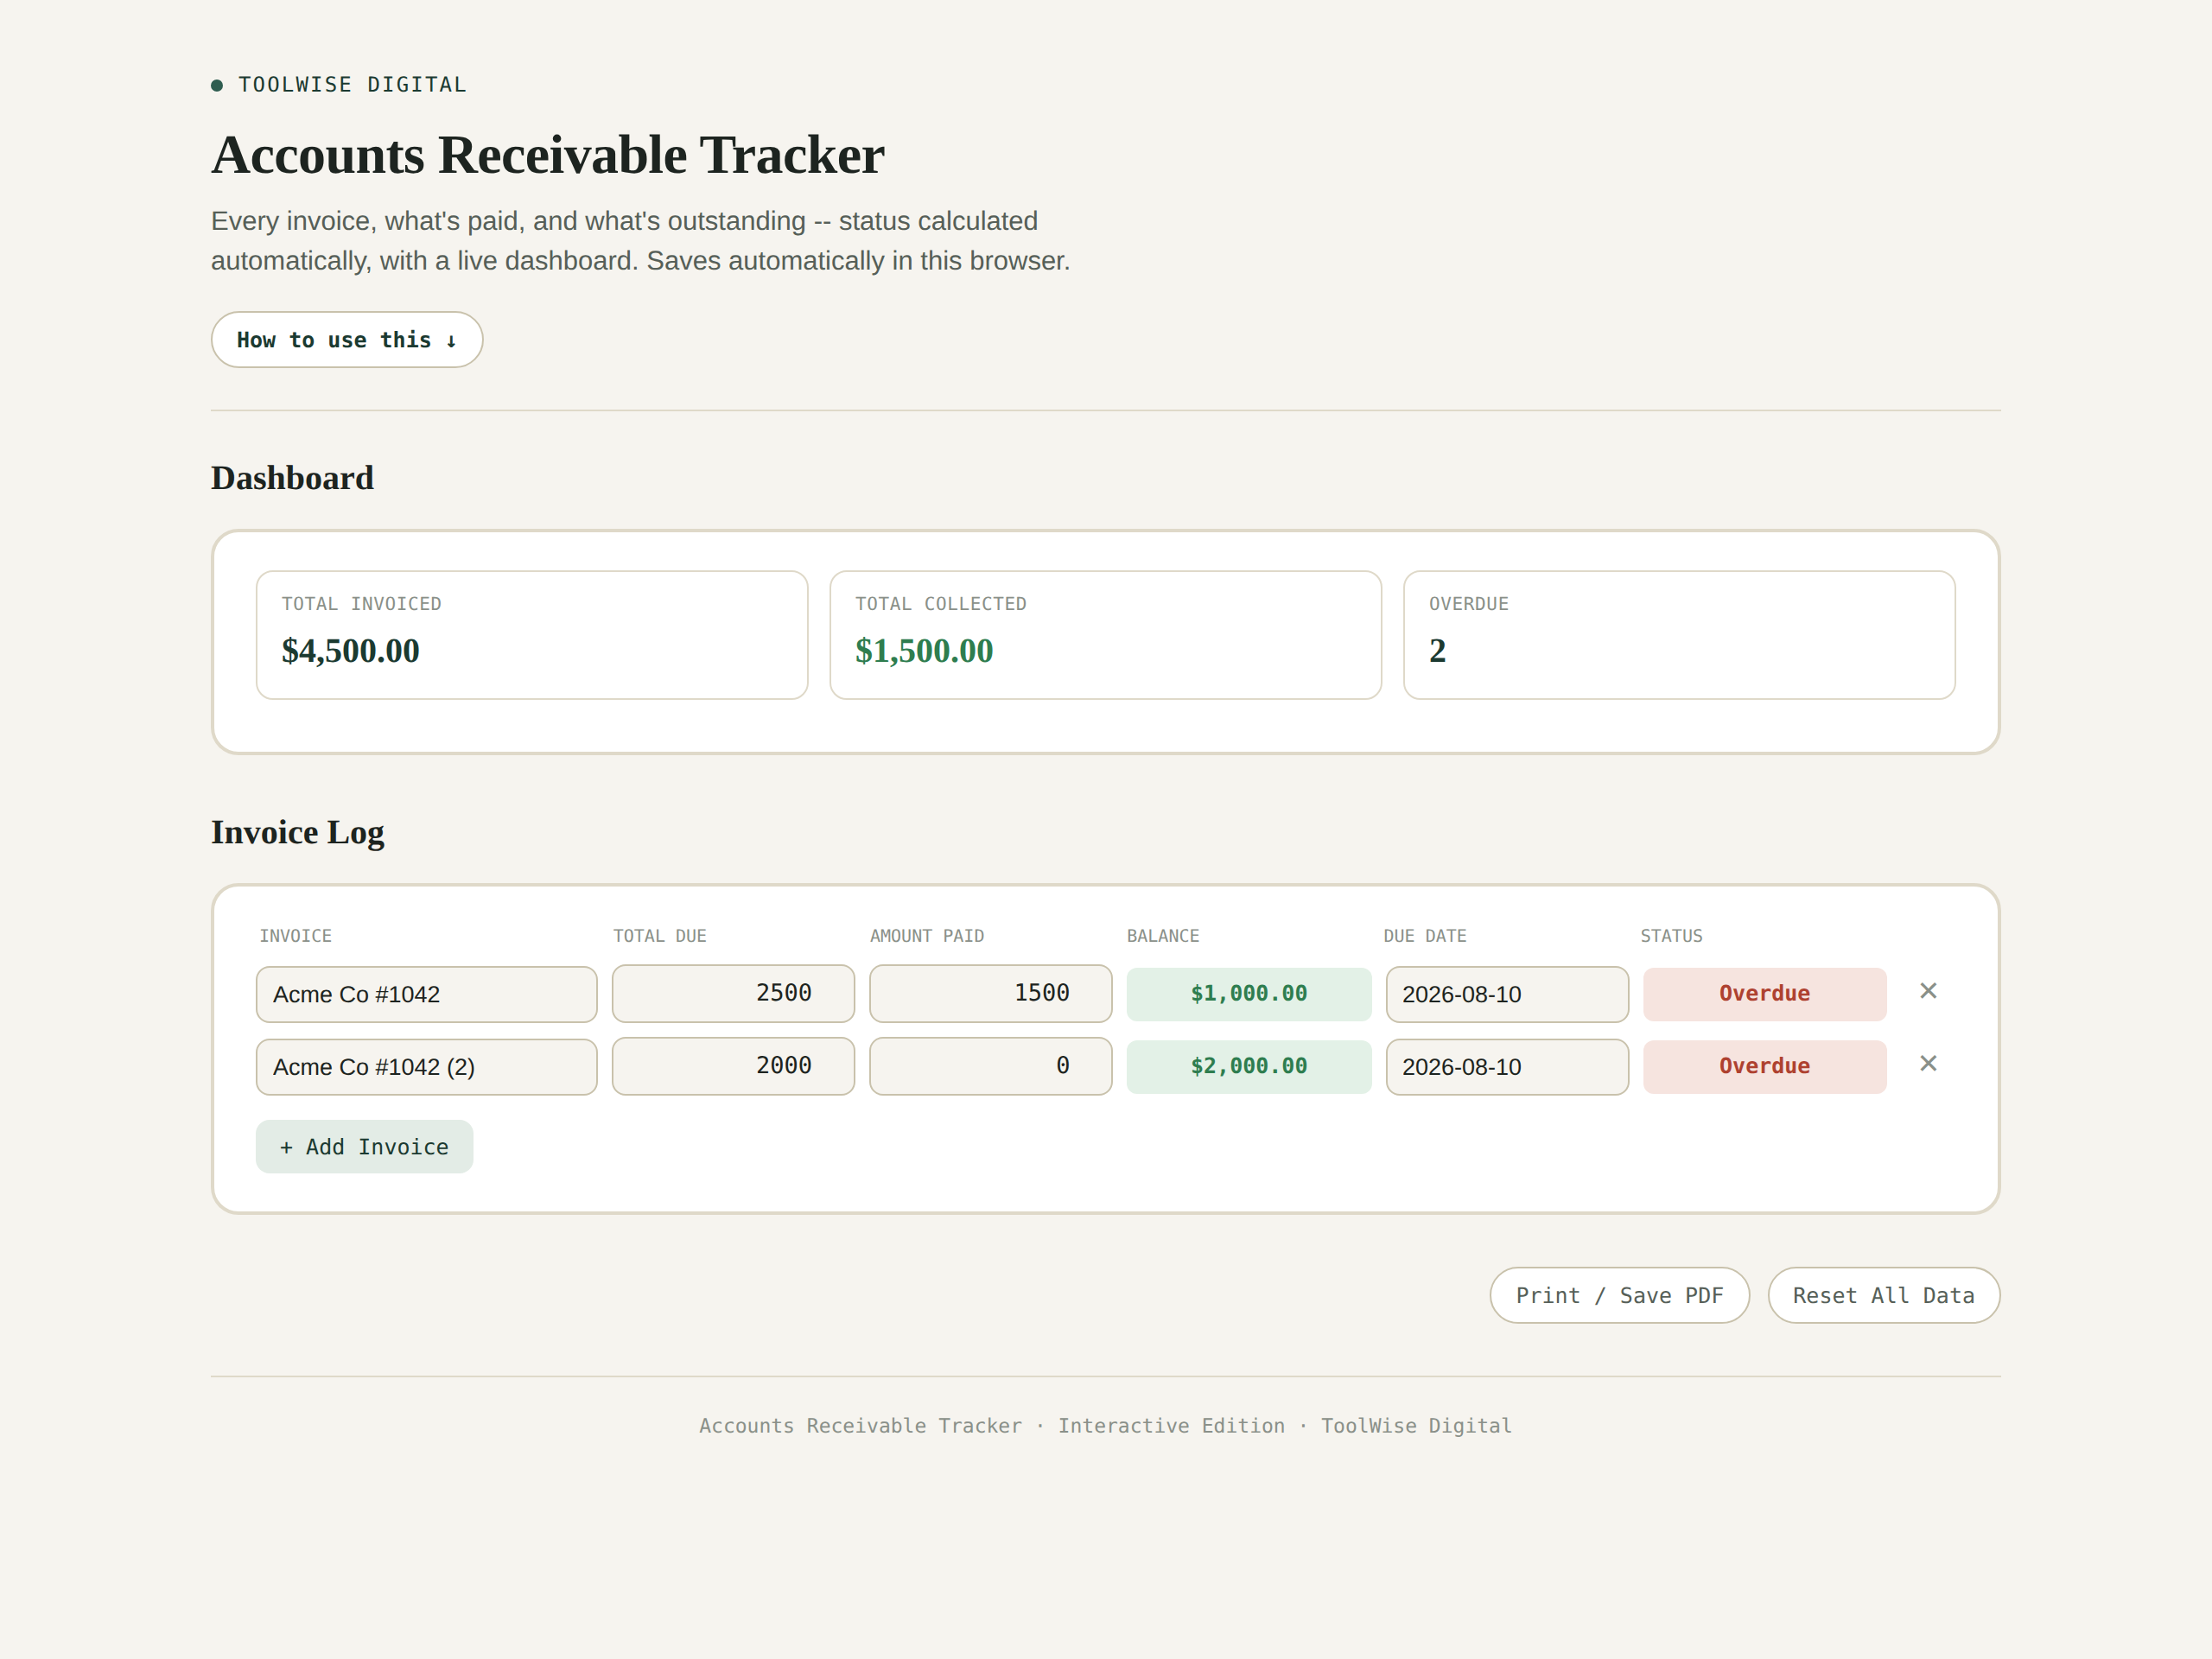Click the $1,000.00 balance cell

click(1248, 994)
